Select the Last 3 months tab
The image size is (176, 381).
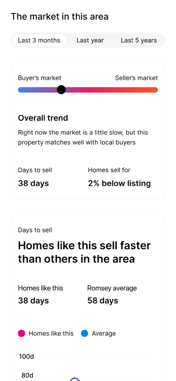tap(39, 40)
